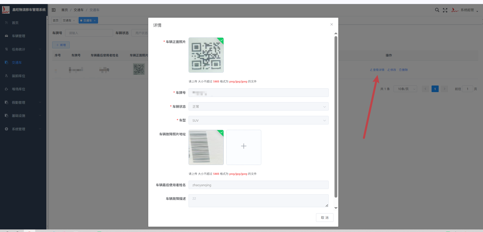483x232 pixels.
Task: Click the 删除 delete link in the row
Action: pyautogui.click(x=403, y=70)
